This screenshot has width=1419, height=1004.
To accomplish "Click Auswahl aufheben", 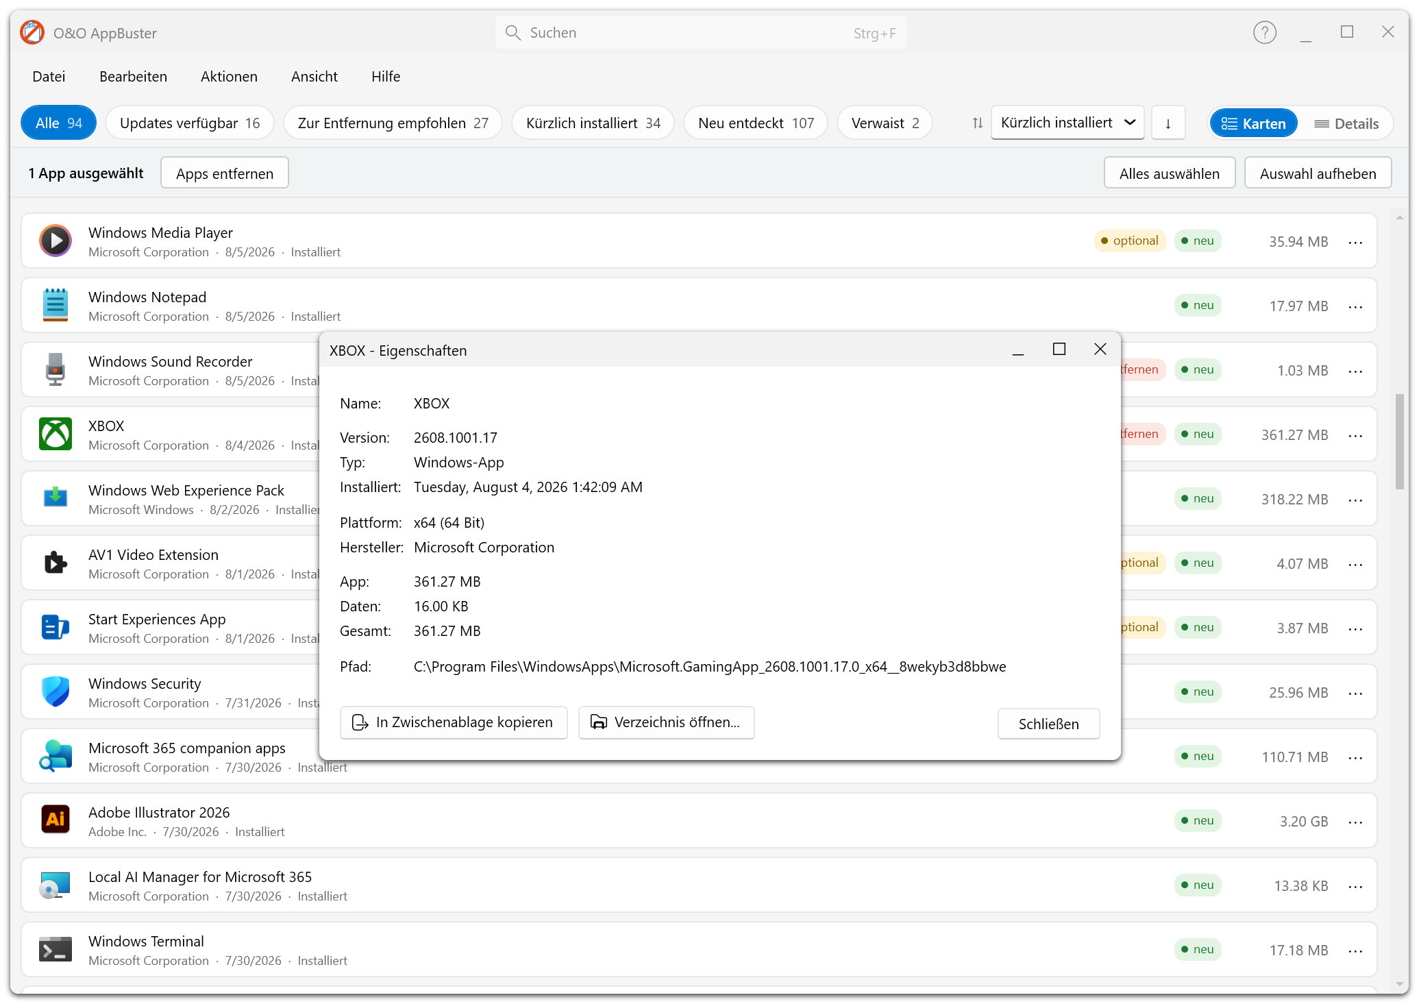I will [x=1318, y=173].
